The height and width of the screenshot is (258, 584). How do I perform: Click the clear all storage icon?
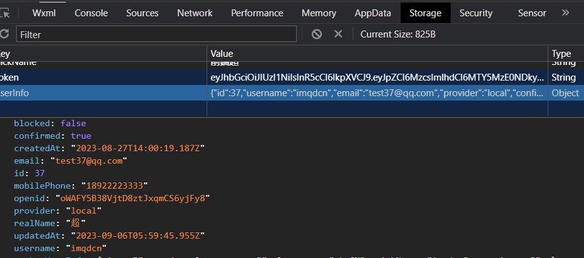pyautogui.click(x=317, y=34)
